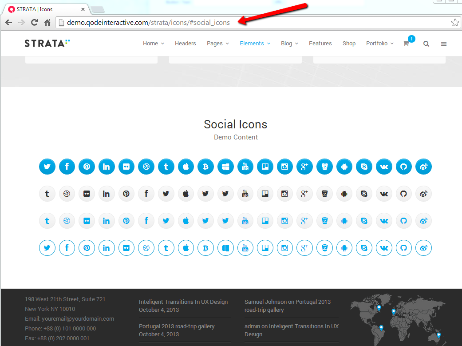Click the dark GitHub icon on gray circle

[x=403, y=194]
